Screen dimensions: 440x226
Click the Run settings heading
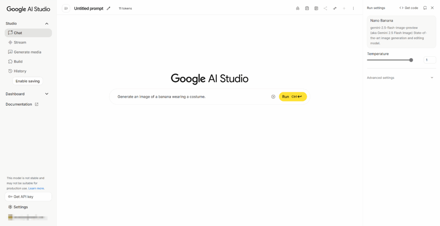(x=376, y=8)
